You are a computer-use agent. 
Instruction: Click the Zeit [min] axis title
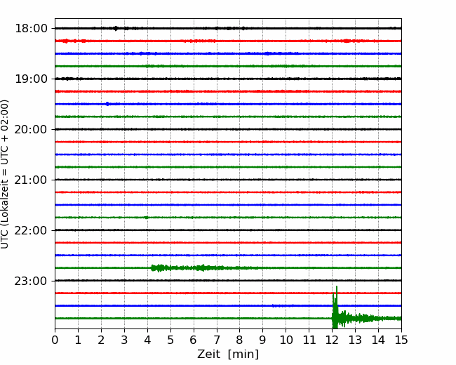pyautogui.click(x=228, y=354)
